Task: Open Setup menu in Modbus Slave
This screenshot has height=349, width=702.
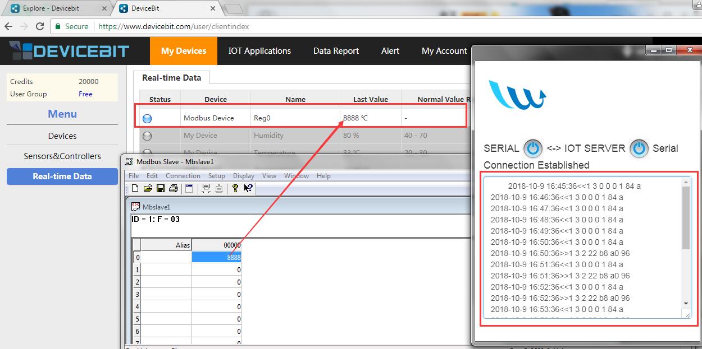Action: pos(217,176)
